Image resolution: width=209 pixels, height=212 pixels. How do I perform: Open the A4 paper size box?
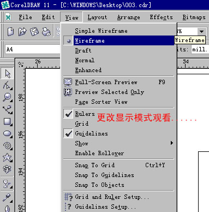(x=32, y=49)
